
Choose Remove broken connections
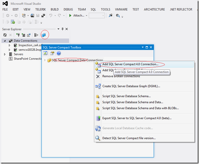(144, 76)
